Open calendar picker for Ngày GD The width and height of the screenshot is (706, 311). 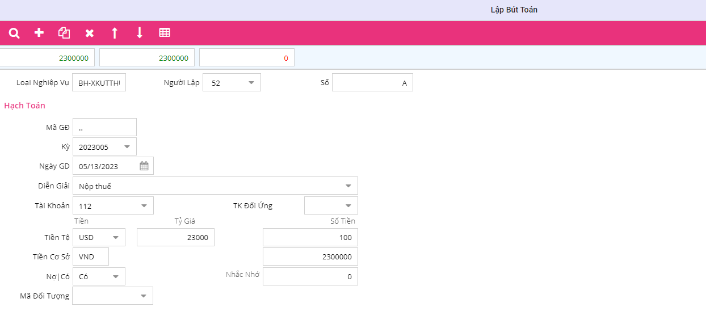pyautogui.click(x=144, y=166)
